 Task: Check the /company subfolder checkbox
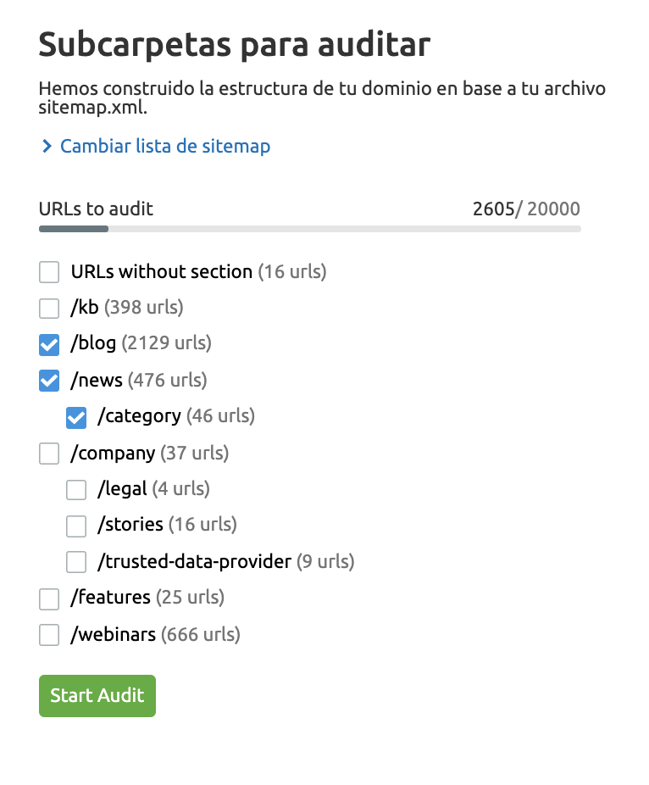pos(49,454)
